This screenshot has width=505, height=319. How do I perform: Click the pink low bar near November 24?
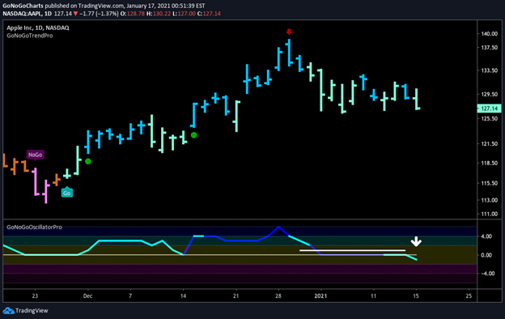point(46,192)
